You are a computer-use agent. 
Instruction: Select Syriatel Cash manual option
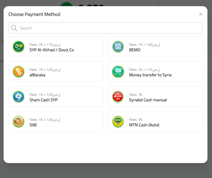(x=155, y=96)
